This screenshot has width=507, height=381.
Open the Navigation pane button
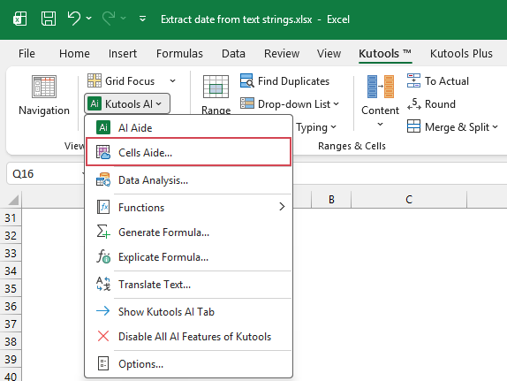[44, 95]
